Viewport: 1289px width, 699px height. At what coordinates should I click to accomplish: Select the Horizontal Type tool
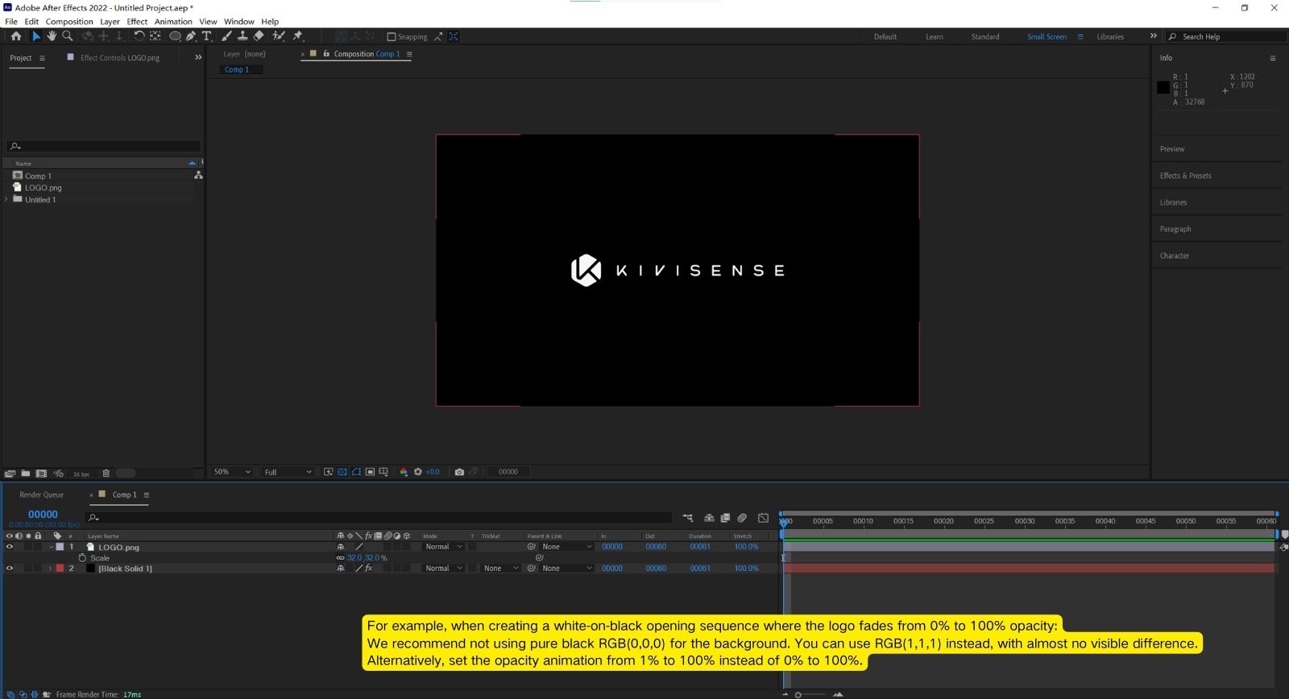(x=206, y=36)
